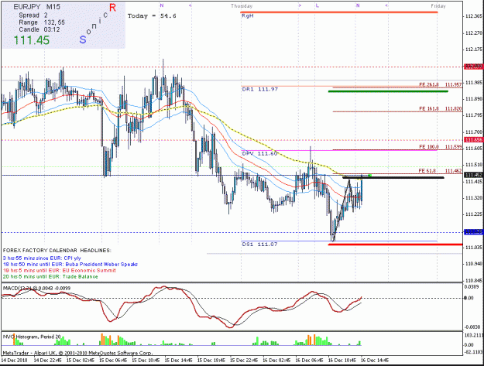
Task: Select the 'DPV 111.60' pivot label
Action: point(259,153)
